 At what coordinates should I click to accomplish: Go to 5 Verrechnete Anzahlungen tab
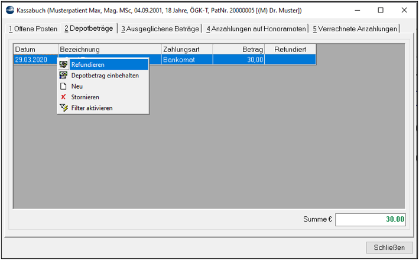click(x=355, y=28)
